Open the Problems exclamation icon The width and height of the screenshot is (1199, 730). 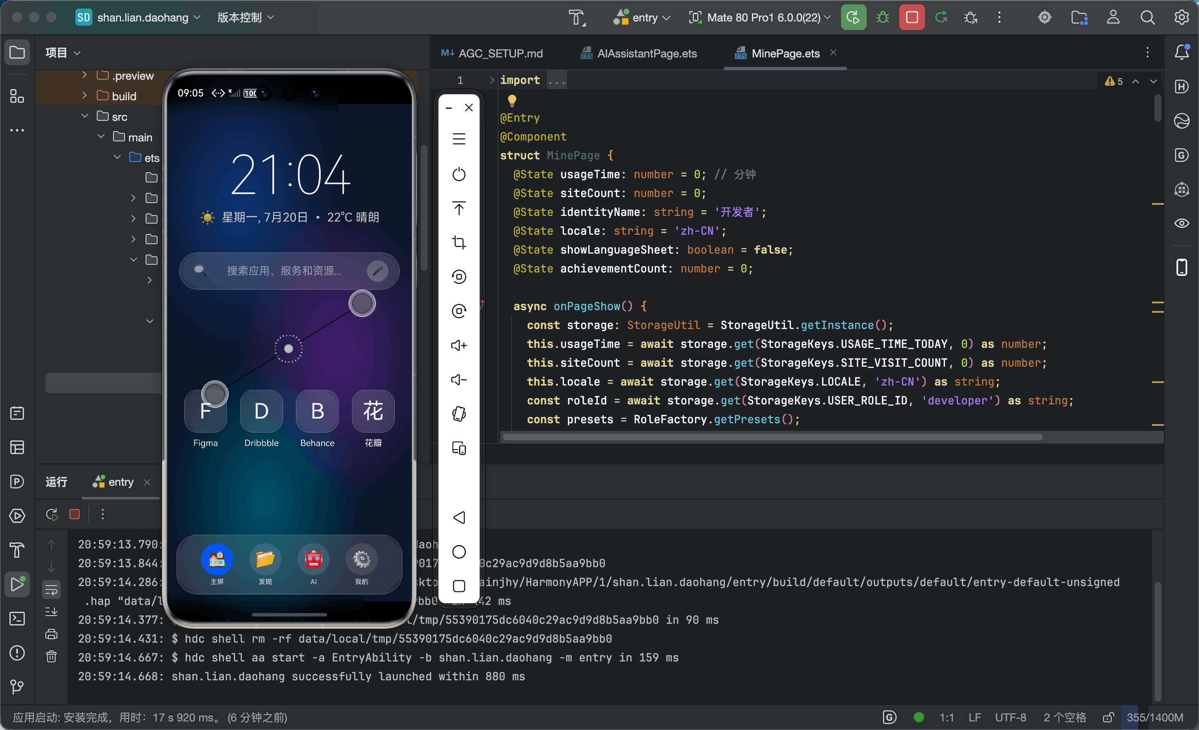pyautogui.click(x=17, y=652)
